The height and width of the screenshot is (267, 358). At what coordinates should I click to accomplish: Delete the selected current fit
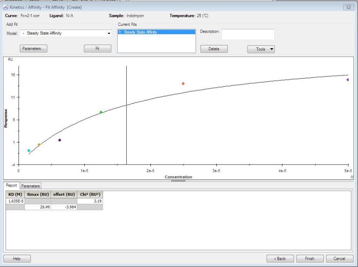tap(214, 49)
